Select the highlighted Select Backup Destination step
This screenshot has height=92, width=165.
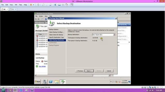(x=57, y=40)
